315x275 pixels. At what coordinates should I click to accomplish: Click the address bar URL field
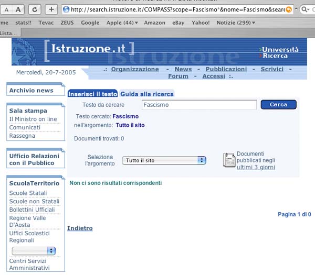point(178,9)
